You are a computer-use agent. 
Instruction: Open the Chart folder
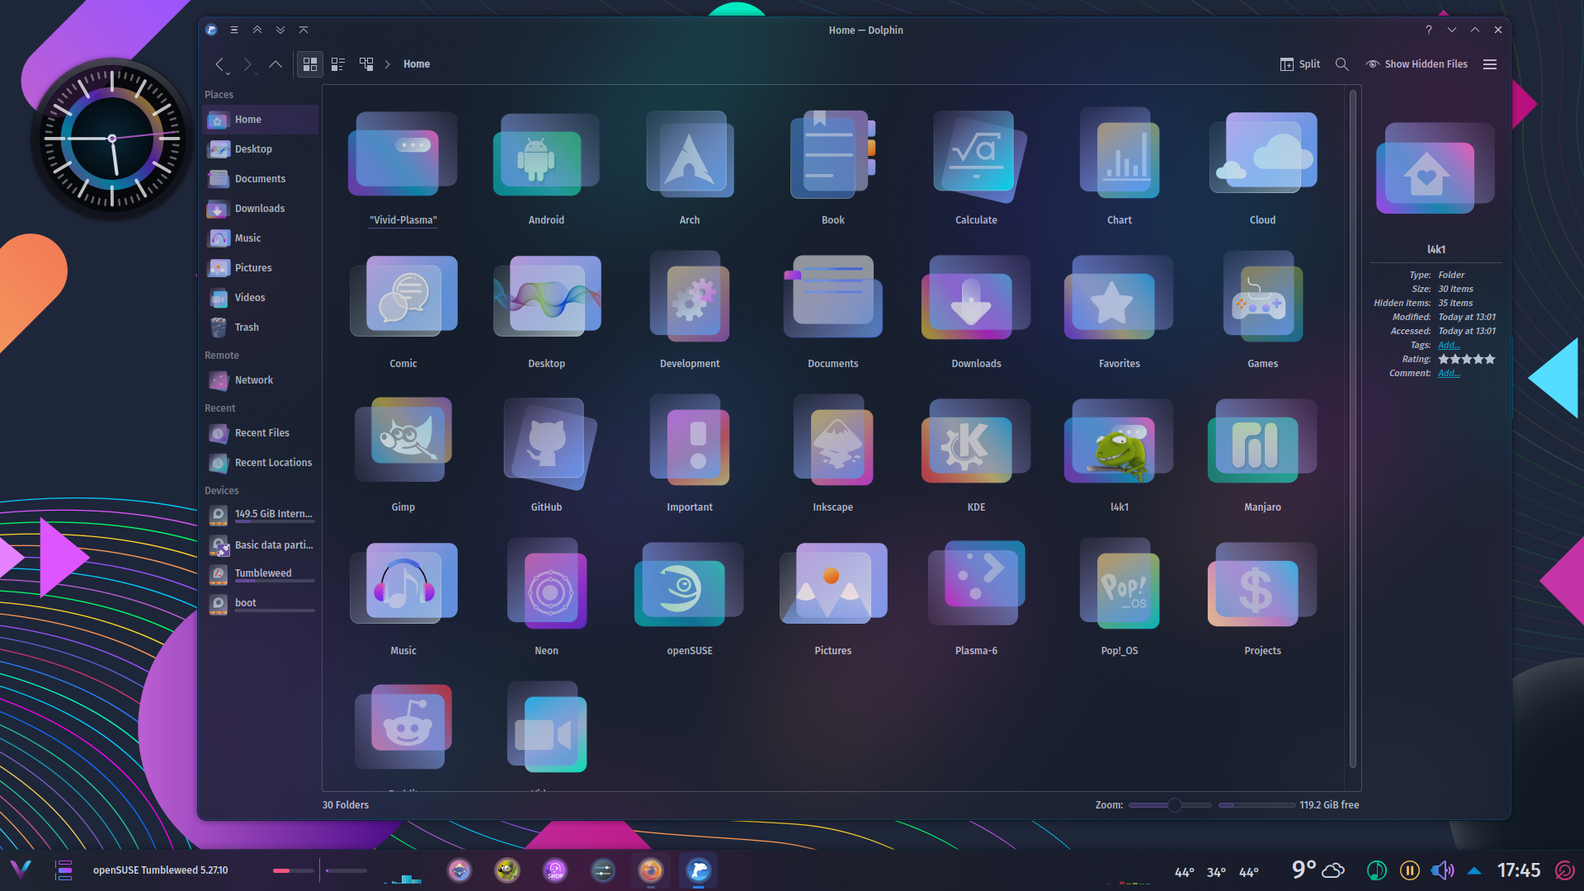pos(1120,168)
